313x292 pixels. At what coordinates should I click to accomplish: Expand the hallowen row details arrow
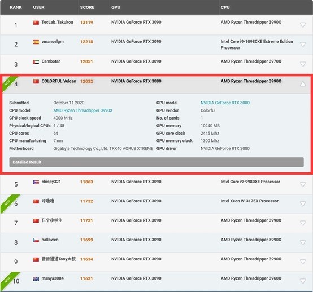point(303,242)
